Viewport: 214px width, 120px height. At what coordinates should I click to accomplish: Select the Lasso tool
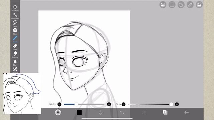[15, 24]
